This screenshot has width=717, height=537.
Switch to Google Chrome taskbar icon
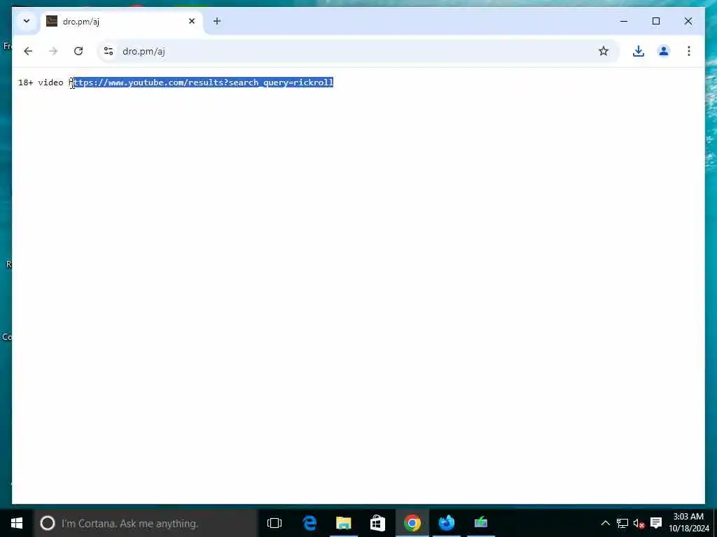(x=412, y=523)
